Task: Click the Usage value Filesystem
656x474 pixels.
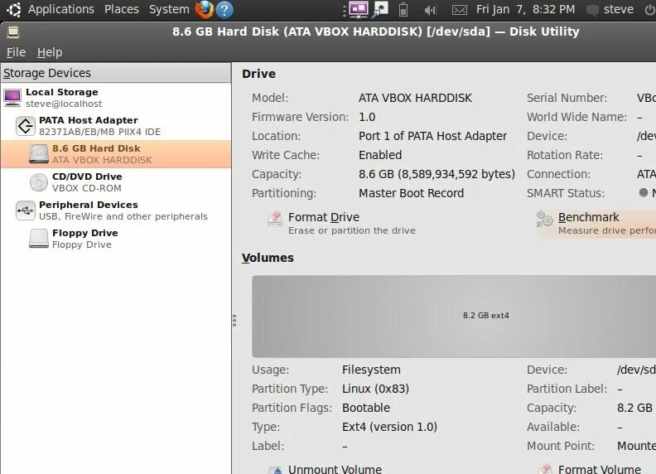Action: pos(371,370)
